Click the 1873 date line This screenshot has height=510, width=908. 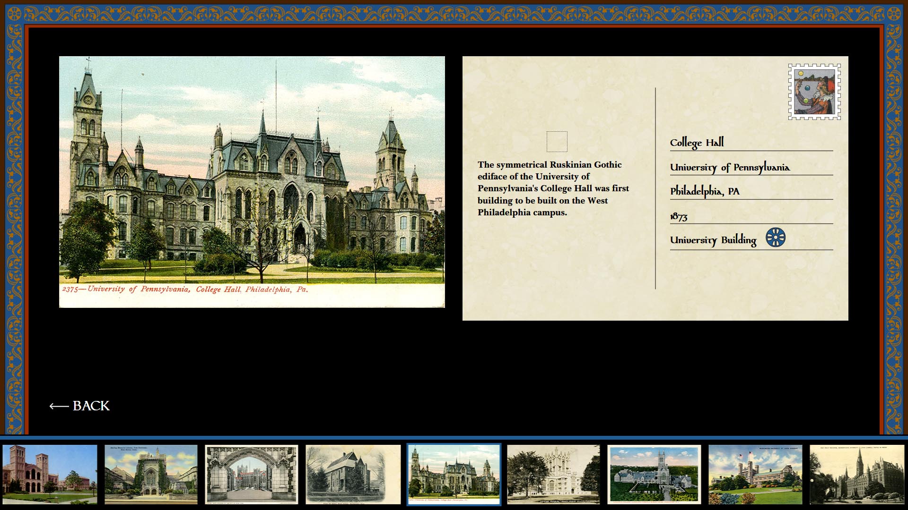pos(679,216)
